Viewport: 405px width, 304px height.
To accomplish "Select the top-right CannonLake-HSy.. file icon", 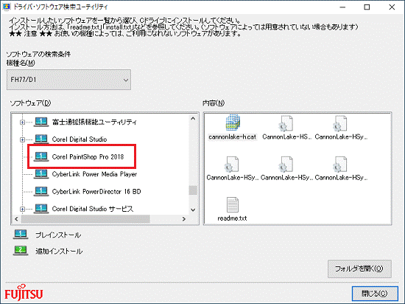I will [x=340, y=123].
